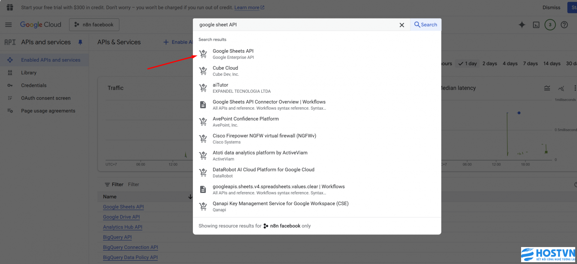The width and height of the screenshot is (577, 264).
Task: Select Qanapi Key Management Service result
Action: tap(317, 206)
